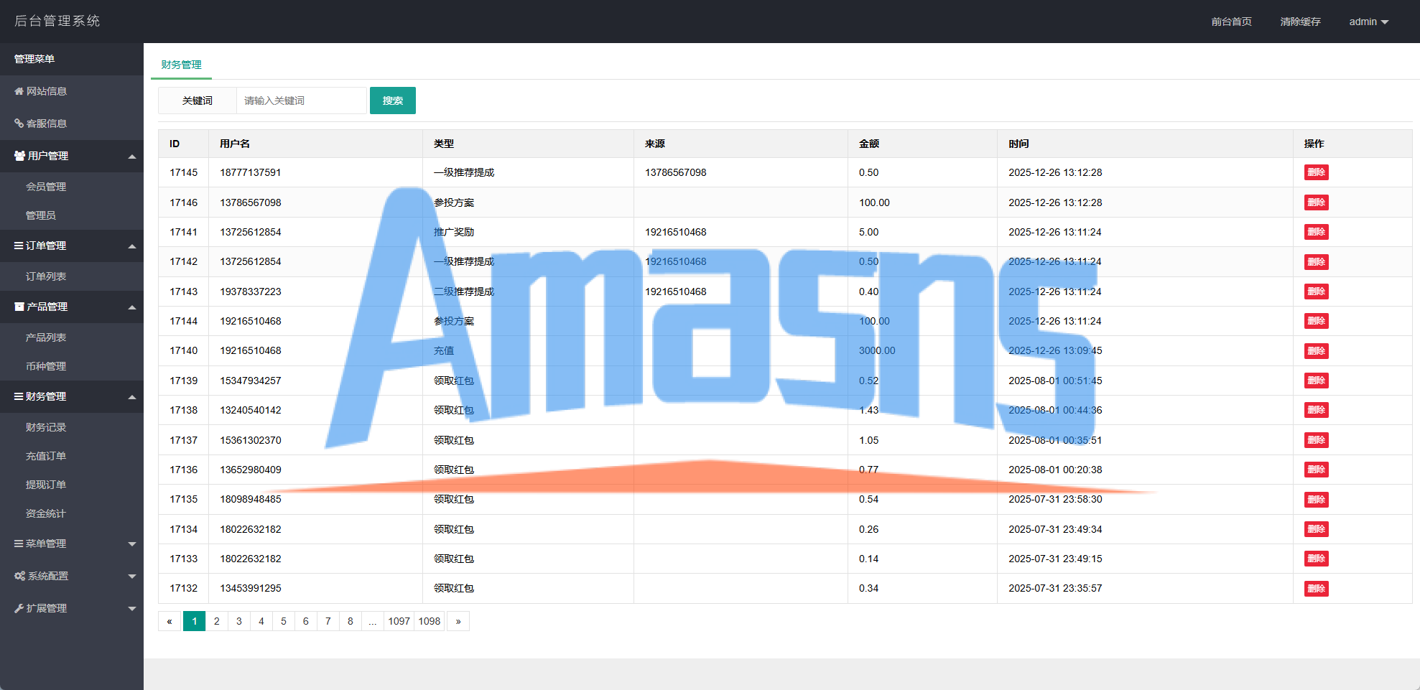1420x690 pixels.
Task: Delete record ID 17145
Action: [1316, 172]
